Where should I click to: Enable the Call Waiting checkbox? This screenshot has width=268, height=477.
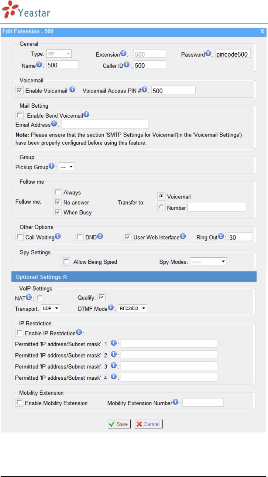pyautogui.click(x=19, y=237)
